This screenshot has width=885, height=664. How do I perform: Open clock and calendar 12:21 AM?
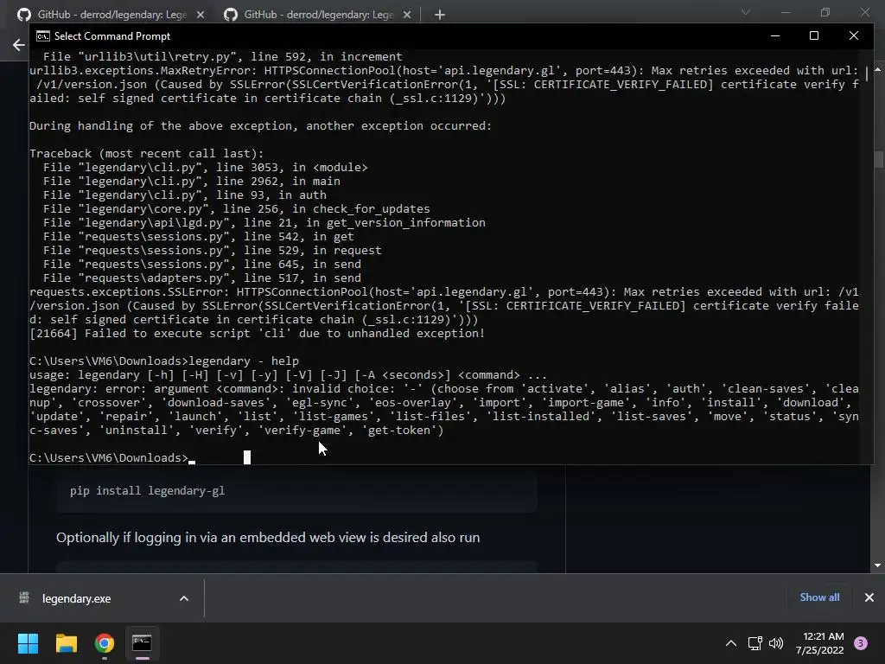point(819,643)
